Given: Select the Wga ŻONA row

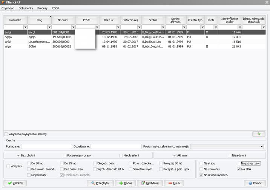Looking at the screenshot, I should (x=135, y=46).
